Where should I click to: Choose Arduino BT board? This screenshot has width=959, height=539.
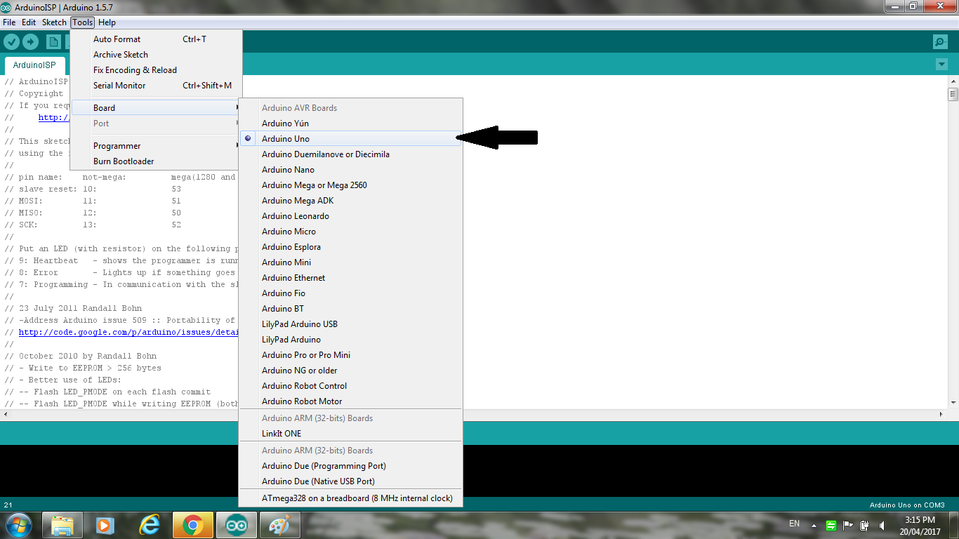click(350, 309)
